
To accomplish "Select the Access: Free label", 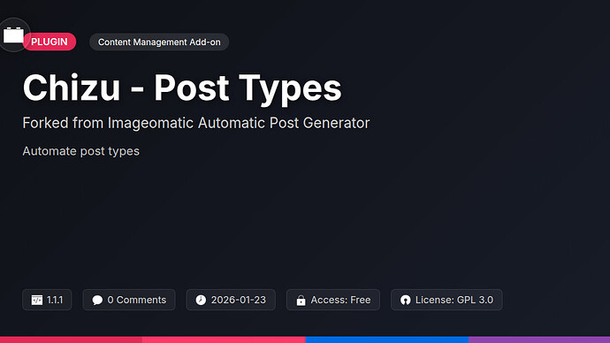I will point(340,300).
